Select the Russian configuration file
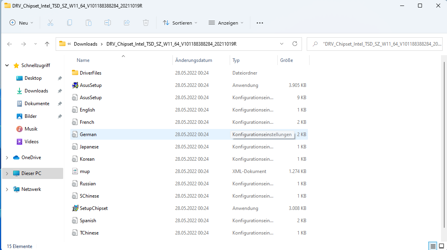 pyautogui.click(x=189, y=184)
